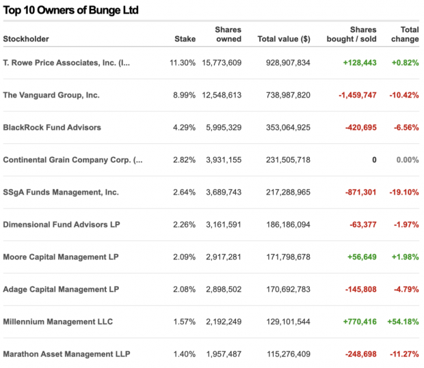Image resolution: width=424 pixels, height=368 pixels.
Task: Sort by the Stockholder column header
Action: 26,39
